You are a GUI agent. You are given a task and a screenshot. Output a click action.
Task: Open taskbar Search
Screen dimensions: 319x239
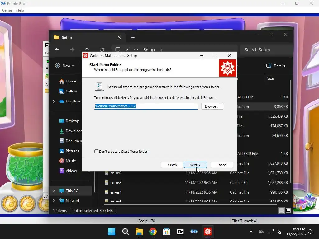tap(126, 232)
